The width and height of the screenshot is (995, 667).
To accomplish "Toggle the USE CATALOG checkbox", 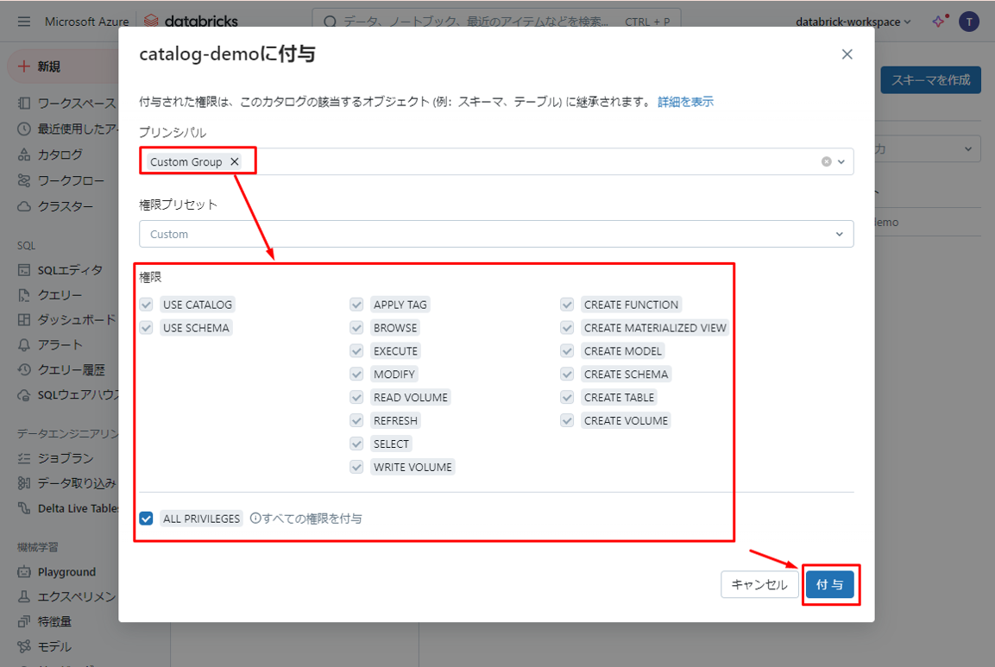I will pos(147,305).
